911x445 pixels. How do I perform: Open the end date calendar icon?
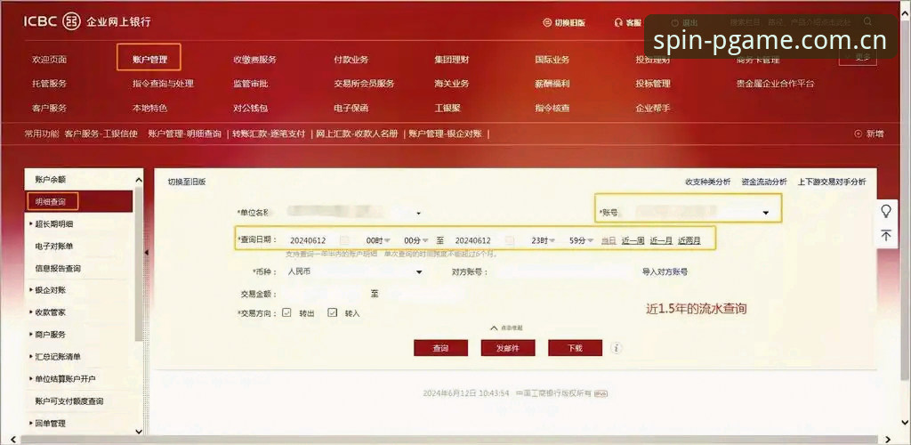click(510, 240)
